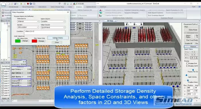Click the SimCad application orb button
The width and height of the screenshot is (201, 109).
(3, 5)
